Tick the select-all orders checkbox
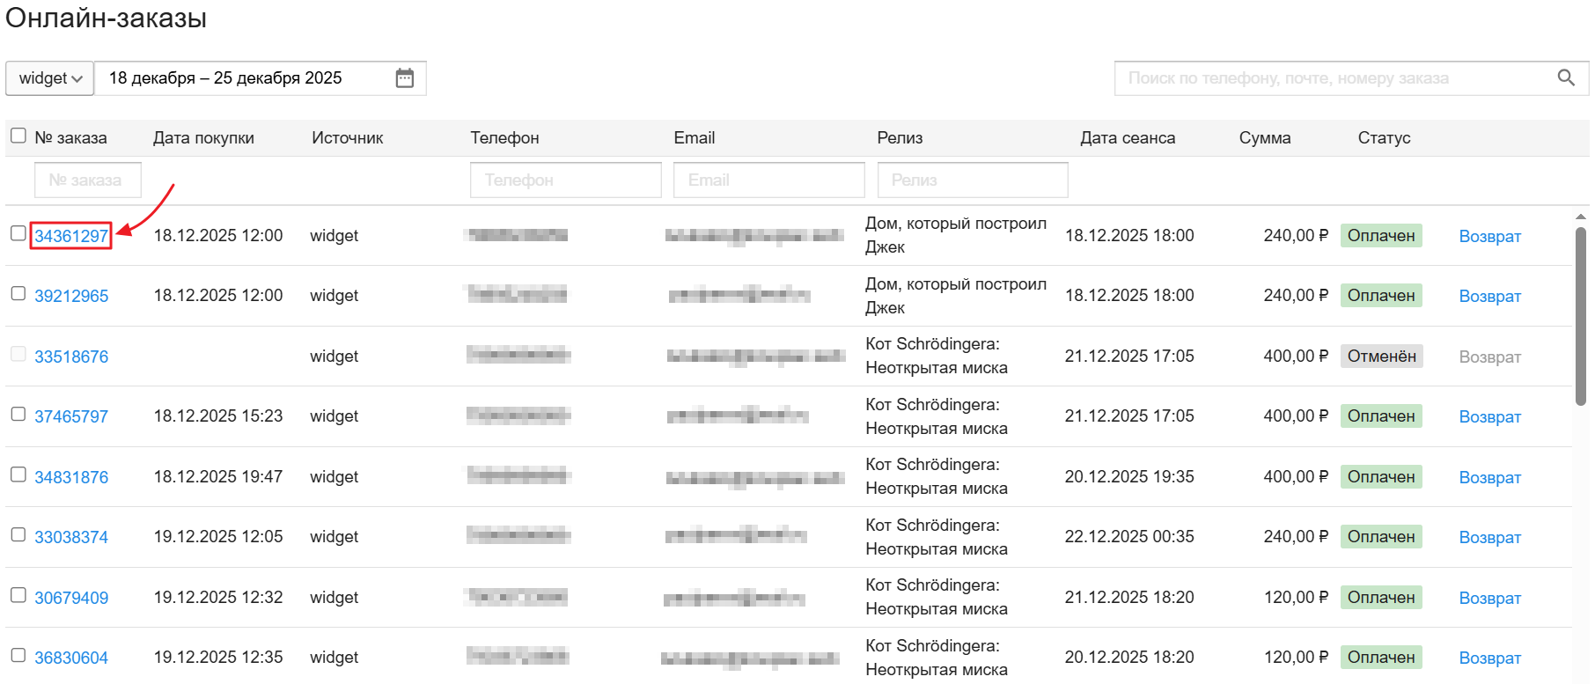The height and width of the screenshot is (684, 1595). 18,136
